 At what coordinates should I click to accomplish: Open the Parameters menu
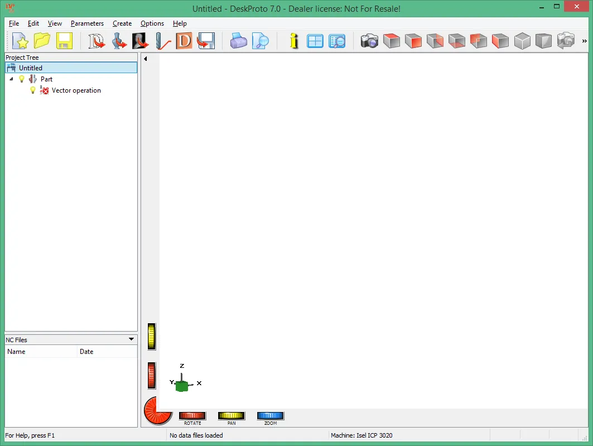click(87, 23)
